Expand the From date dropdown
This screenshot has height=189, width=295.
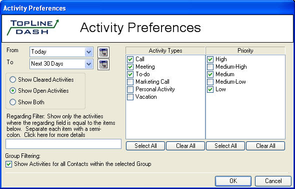click(88, 52)
